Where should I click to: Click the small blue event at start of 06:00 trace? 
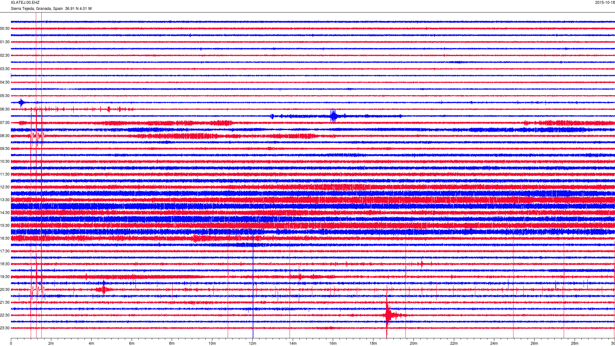21,103
